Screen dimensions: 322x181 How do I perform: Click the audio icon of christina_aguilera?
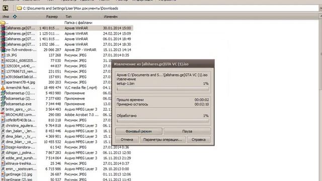click(x=3, y=125)
